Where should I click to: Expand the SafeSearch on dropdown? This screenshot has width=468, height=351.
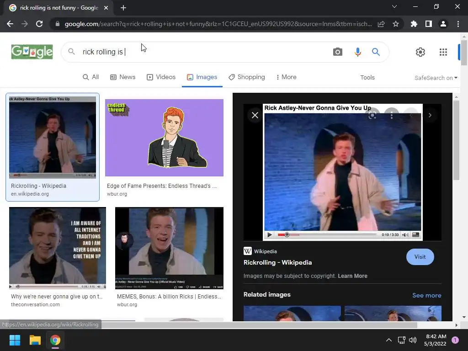pyautogui.click(x=436, y=78)
